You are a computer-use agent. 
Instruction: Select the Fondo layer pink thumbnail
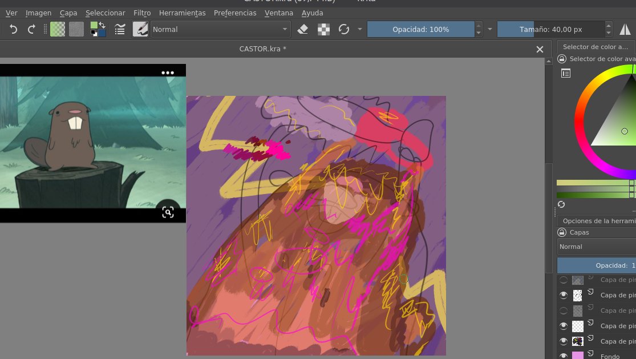tap(578, 356)
